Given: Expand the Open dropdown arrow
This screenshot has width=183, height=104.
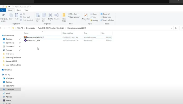Looking at the screenshot, I should [x=98, y=14].
